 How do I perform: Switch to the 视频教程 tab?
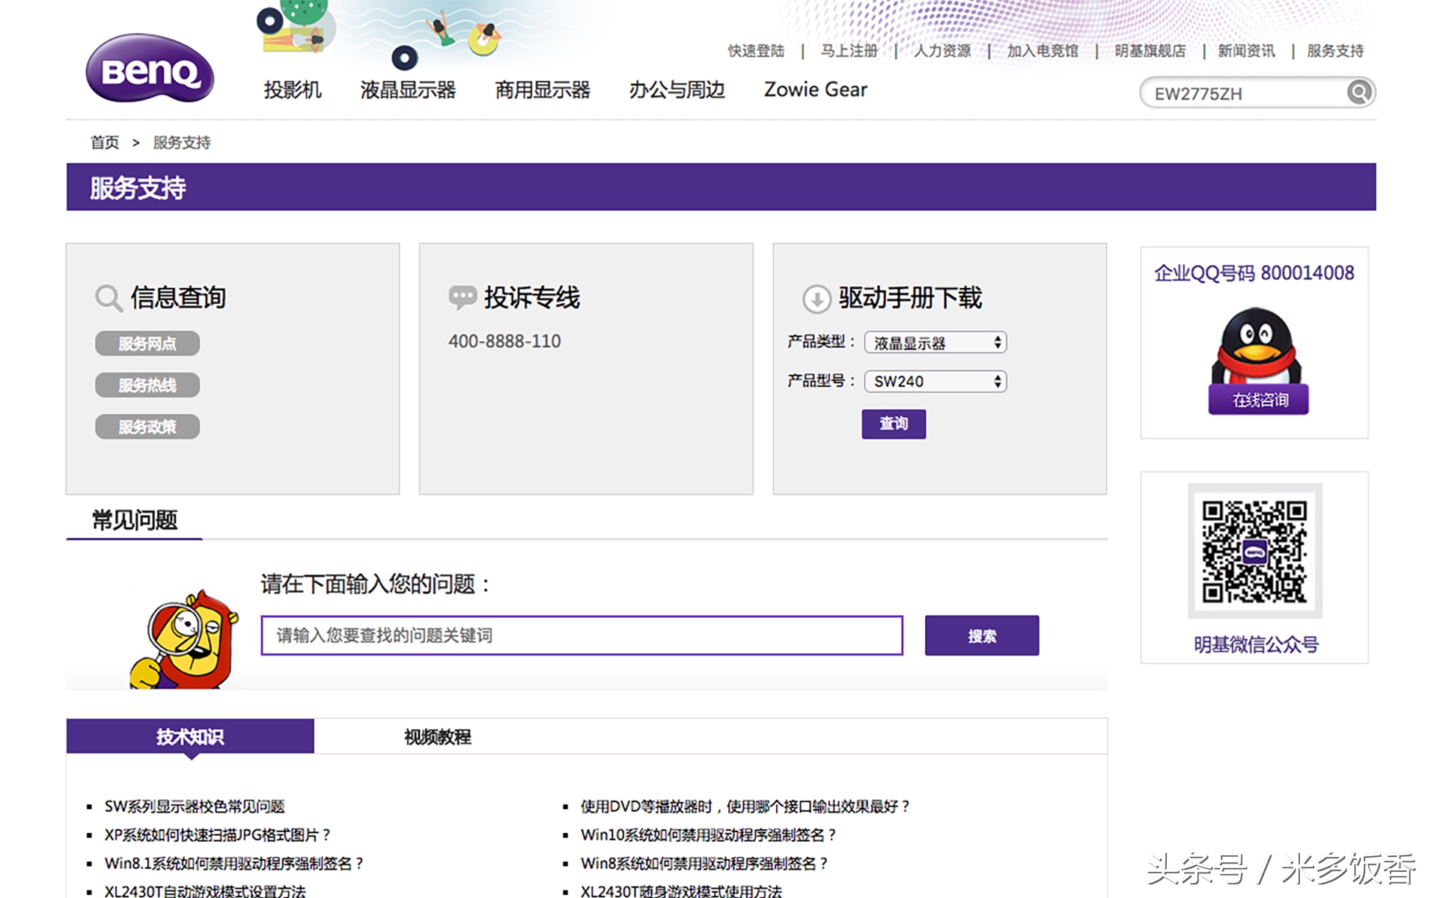[436, 737]
